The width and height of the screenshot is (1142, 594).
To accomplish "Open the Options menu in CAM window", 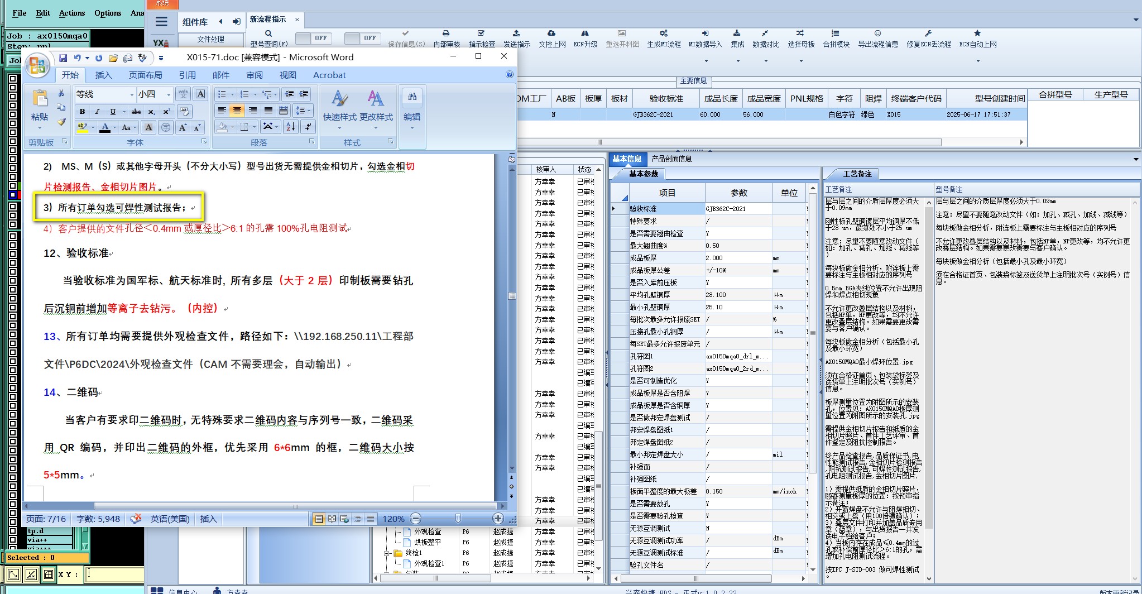I will 108,13.
